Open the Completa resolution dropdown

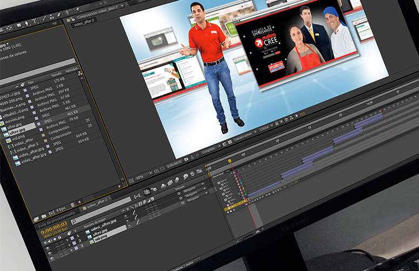[210, 150]
